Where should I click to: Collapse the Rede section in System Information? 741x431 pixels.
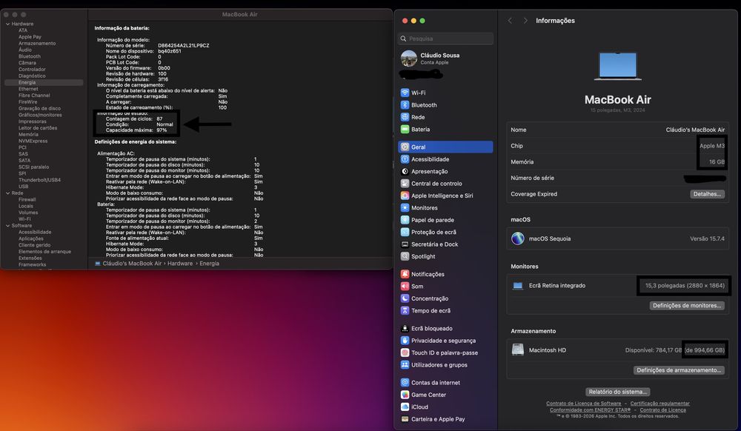[7, 193]
